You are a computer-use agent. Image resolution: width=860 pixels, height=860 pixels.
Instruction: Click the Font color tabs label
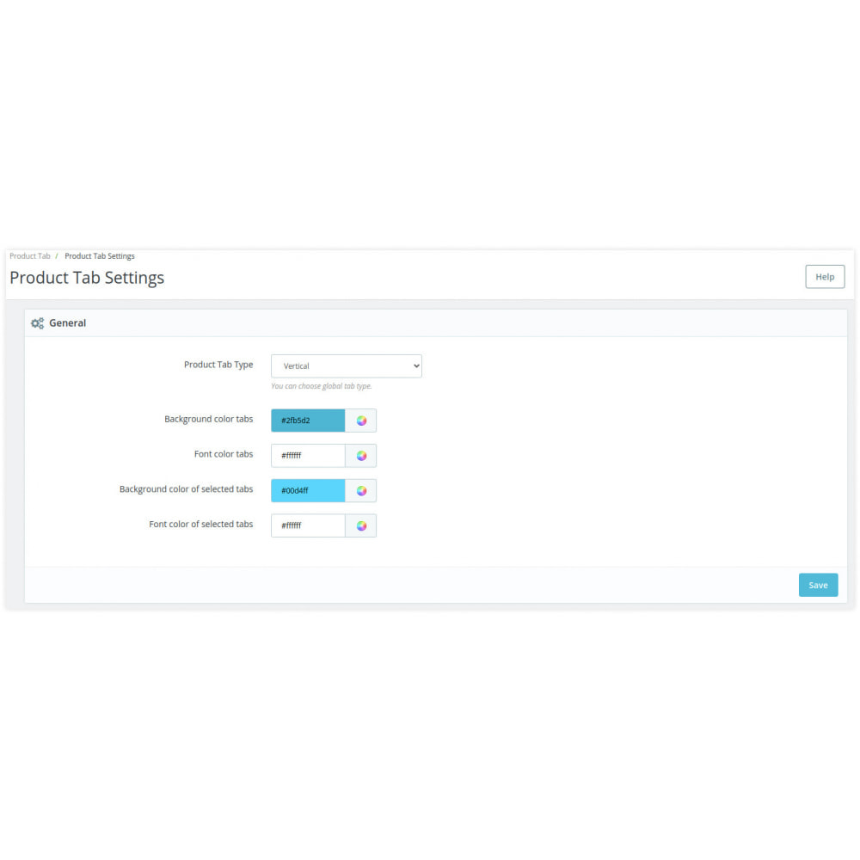coord(224,454)
